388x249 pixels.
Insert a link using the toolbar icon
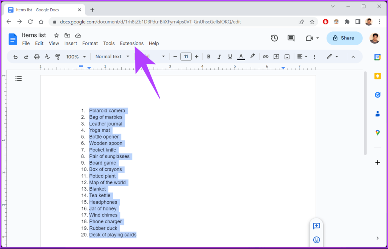tap(266, 56)
